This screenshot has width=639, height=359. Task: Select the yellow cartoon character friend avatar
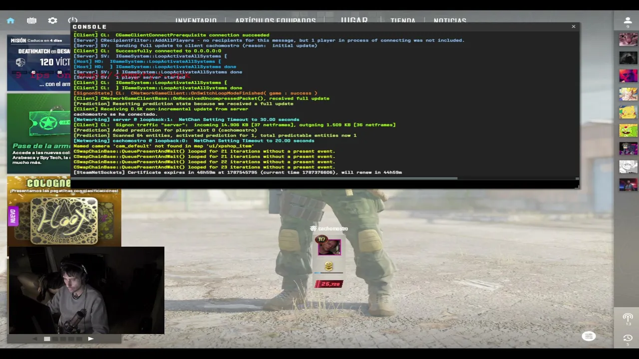click(x=628, y=112)
